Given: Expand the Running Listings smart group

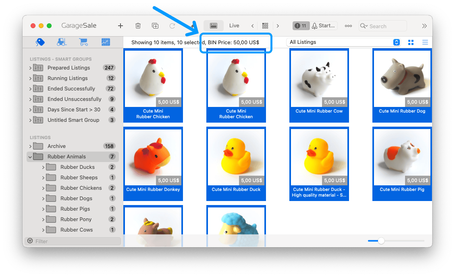Looking at the screenshot, I should coord(30,78).
